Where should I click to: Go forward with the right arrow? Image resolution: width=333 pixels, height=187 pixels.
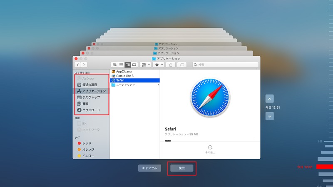click(x=84, y=65)
